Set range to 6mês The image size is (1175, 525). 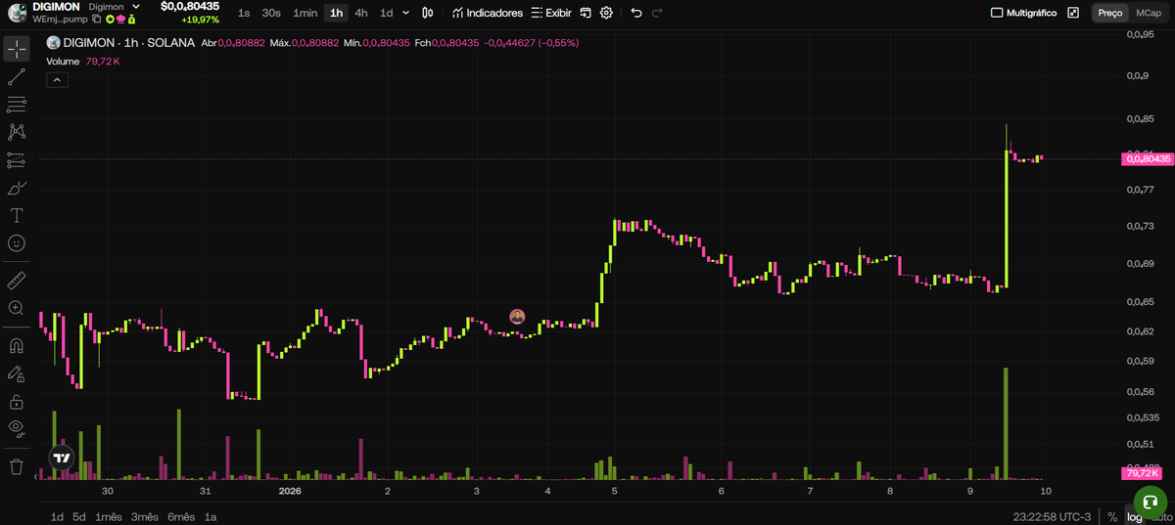click(181, 516)
